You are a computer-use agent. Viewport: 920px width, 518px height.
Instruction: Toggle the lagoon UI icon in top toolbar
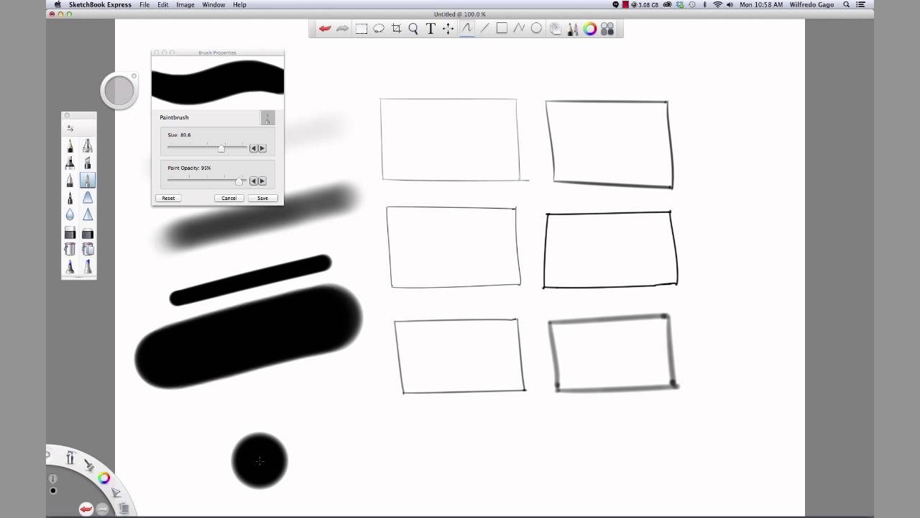tap(607, 29)
